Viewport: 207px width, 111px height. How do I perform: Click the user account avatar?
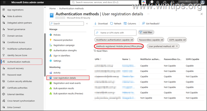202,2
